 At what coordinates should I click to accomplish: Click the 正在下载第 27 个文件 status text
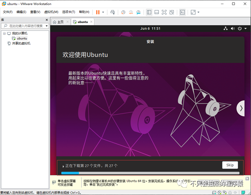pos(92,166)
